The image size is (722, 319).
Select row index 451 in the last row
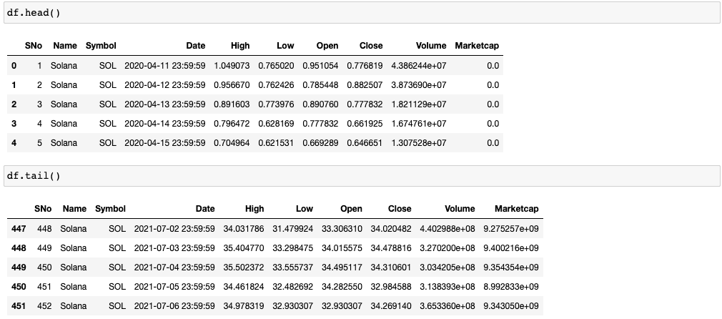21,306
